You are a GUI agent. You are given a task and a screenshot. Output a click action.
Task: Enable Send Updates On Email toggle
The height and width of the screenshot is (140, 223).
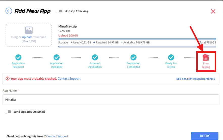(8, 112)
